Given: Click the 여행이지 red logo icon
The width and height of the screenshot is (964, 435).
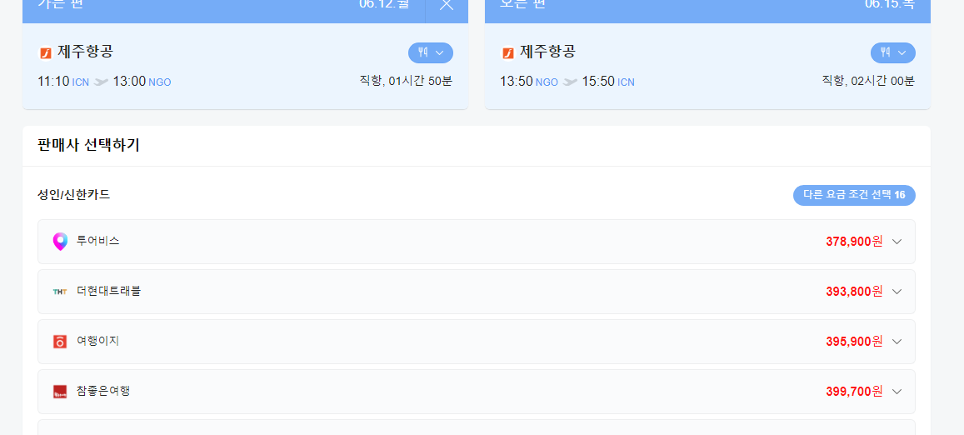Looking at the screenshot, I should point(60,342).
